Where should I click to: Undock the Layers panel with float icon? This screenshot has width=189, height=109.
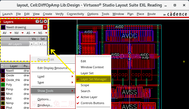41,21
